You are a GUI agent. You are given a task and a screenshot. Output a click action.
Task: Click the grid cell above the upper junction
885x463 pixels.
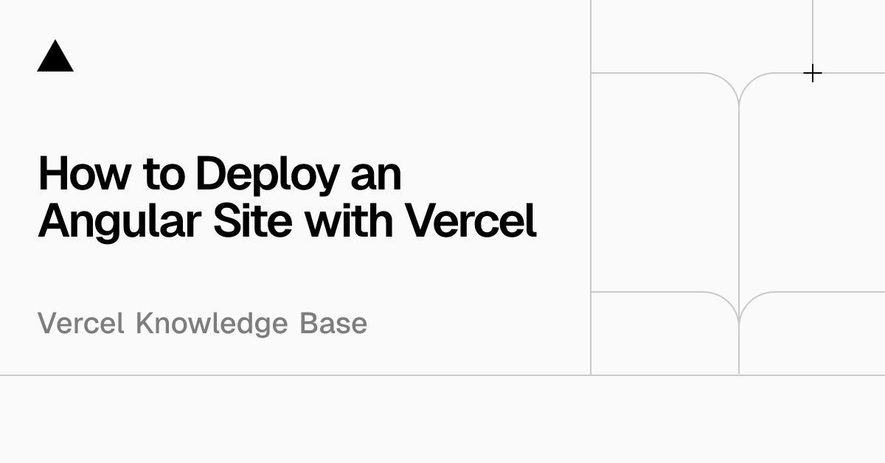(701, 35)
